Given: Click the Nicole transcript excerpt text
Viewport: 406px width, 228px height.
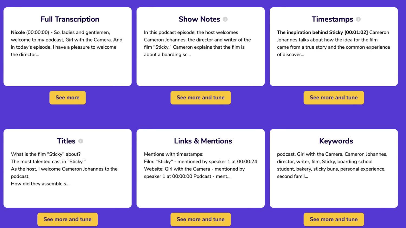Looking at the screenshot, I should [x=67, y=43].
